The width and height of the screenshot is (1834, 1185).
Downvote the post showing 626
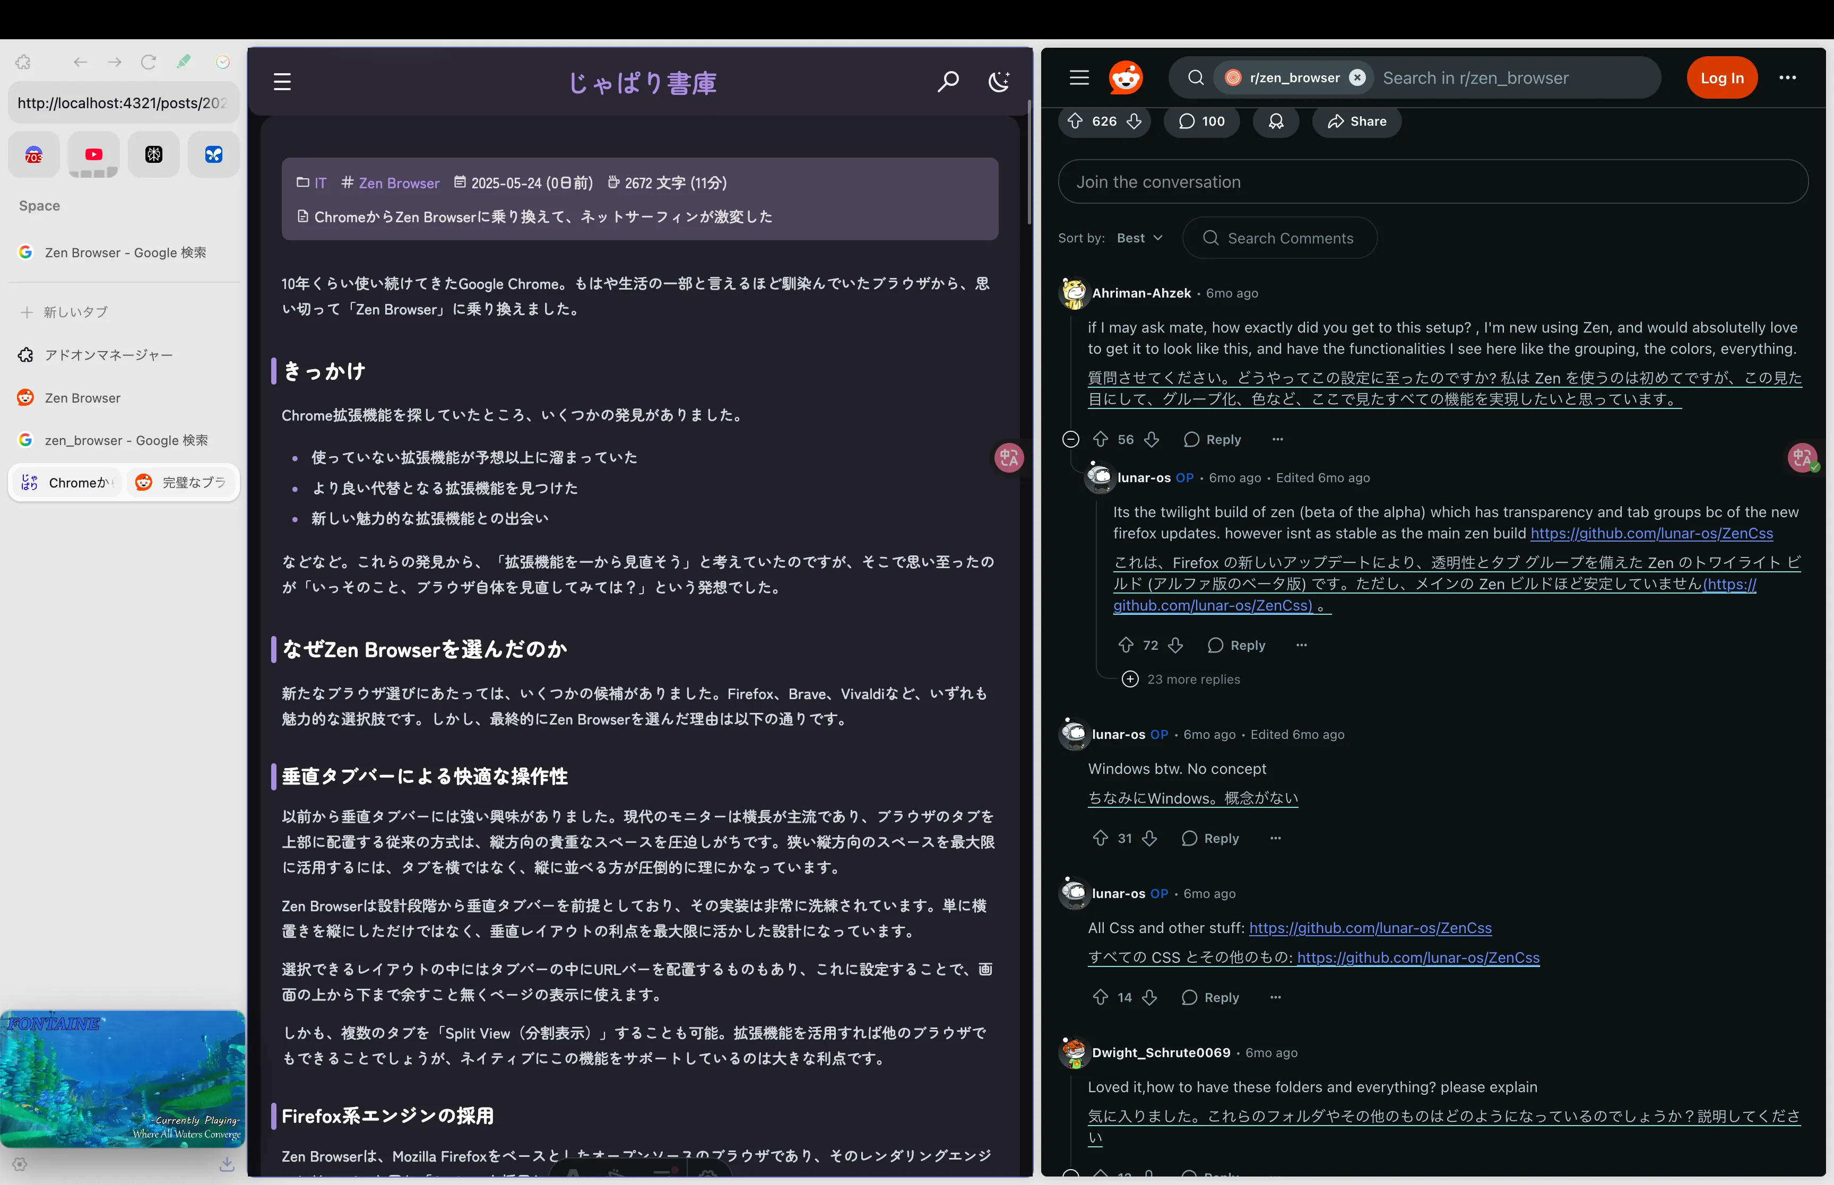tap(1134, 121)
